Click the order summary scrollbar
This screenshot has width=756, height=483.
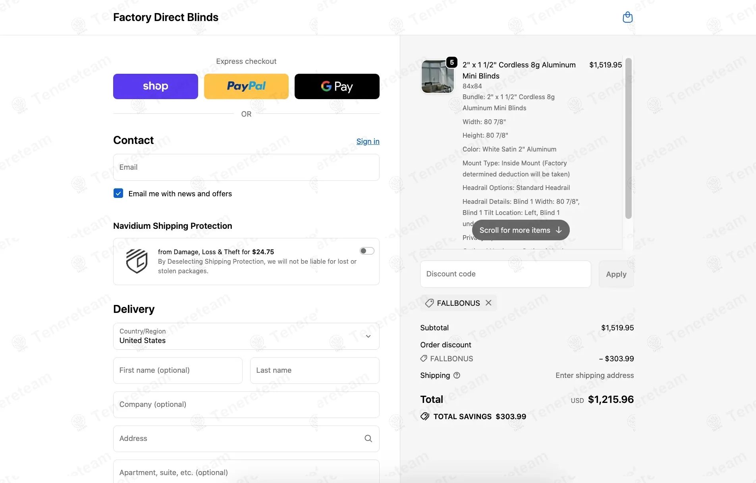coord(628,139)
